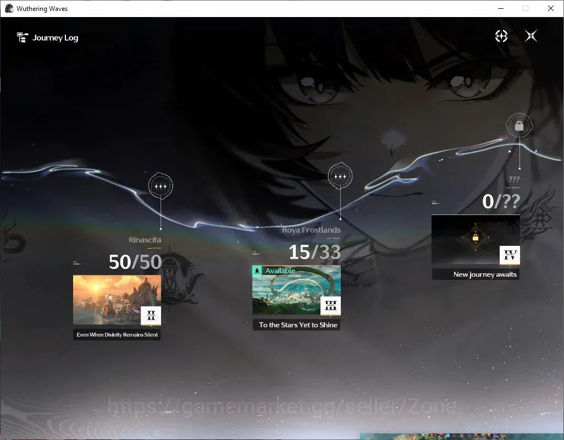Close the Wuthering Waves window
The width and height of the screenshot is (564, 440).
(x=551, y=8)
